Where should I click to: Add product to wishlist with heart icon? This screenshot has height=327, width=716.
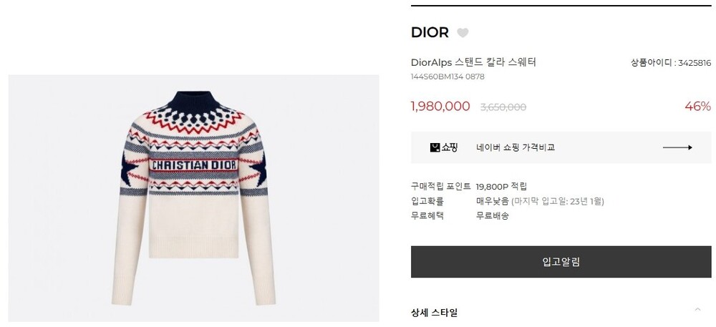[463, 33]
